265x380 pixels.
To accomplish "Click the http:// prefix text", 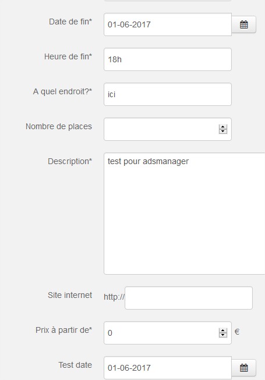I will click(x=114, y=297).
